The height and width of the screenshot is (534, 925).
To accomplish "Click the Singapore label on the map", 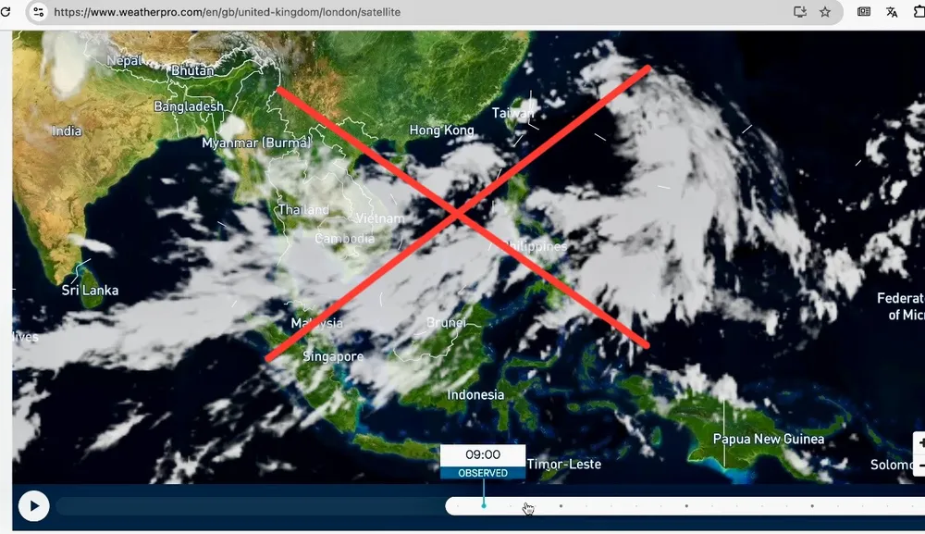I will (x=333, y=356).
